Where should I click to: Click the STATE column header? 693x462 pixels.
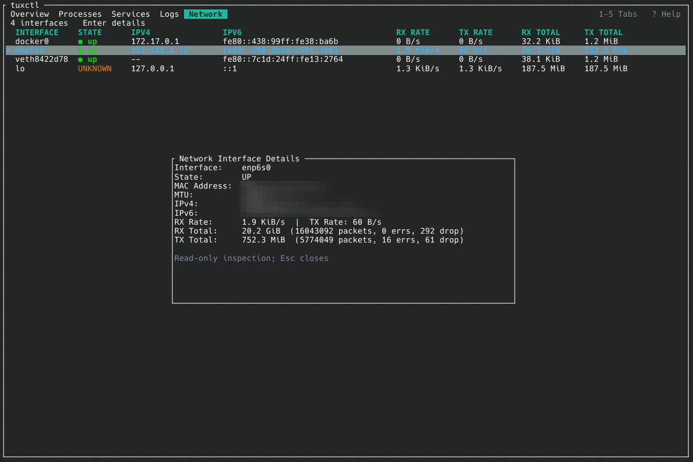[x=90, y=32]
